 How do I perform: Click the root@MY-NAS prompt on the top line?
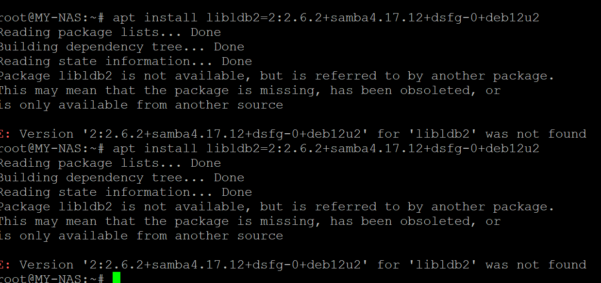pos(52,18)
